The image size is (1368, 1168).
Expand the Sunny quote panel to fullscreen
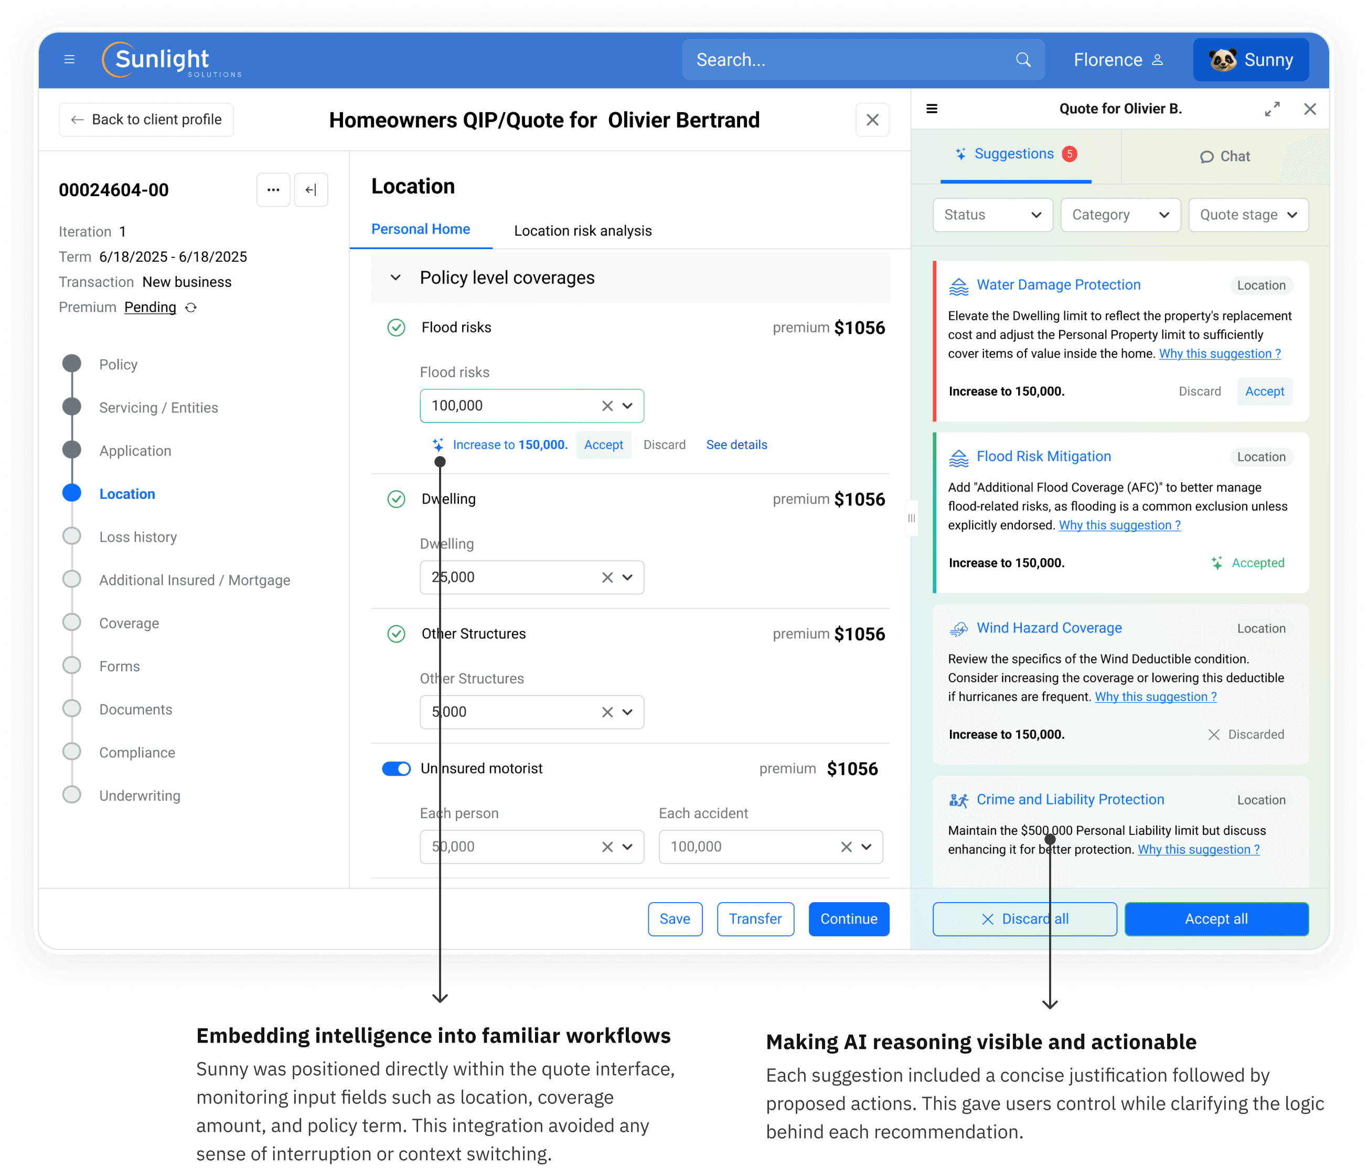pyautogui.click(x=1271, y=109)
